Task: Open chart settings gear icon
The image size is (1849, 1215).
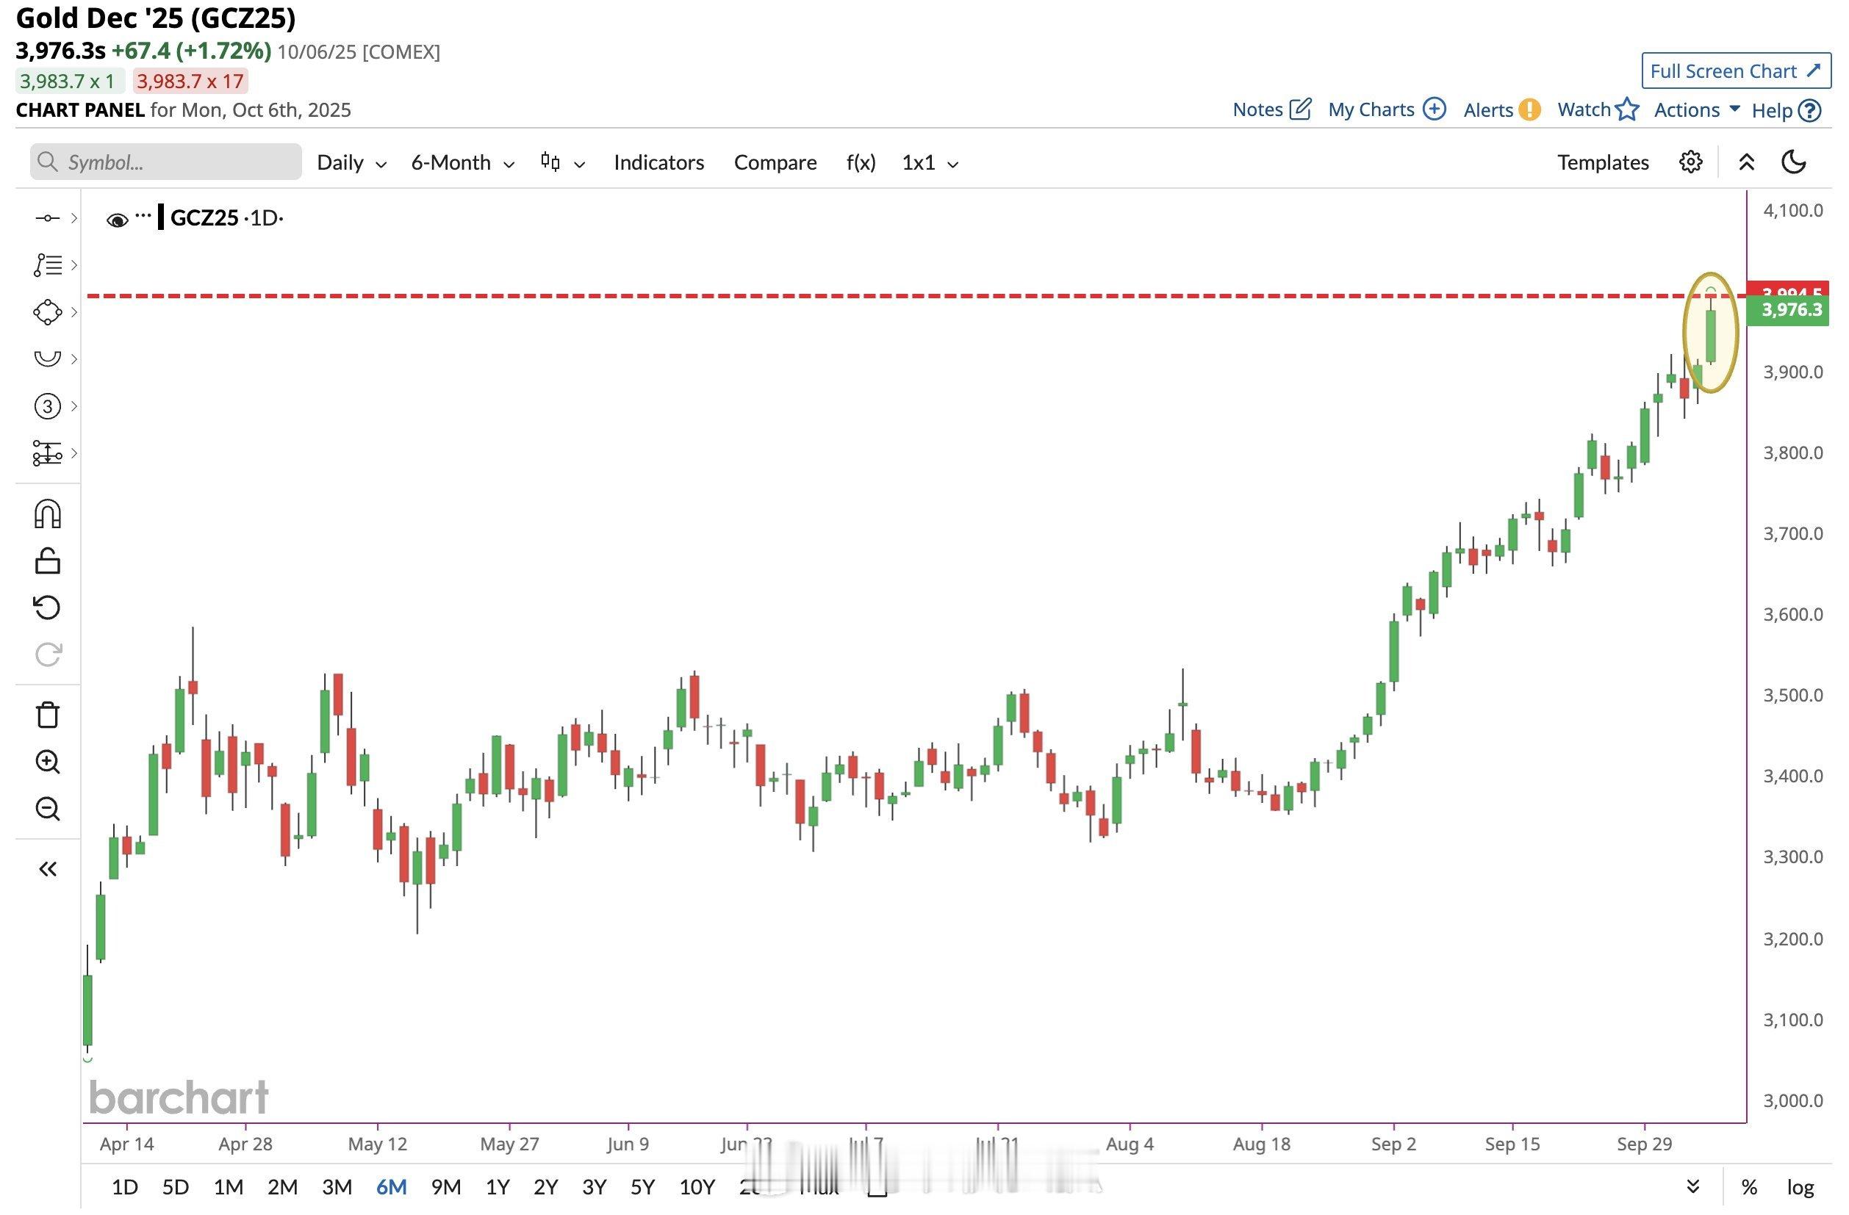Action: point(1690,162)
